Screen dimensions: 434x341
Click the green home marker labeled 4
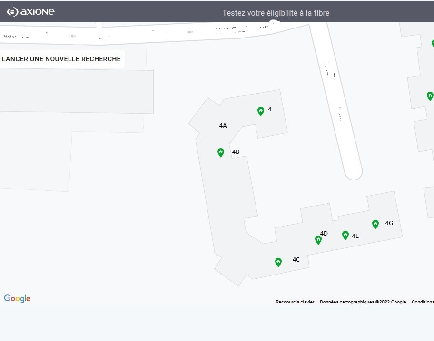(x=260, y=111)
